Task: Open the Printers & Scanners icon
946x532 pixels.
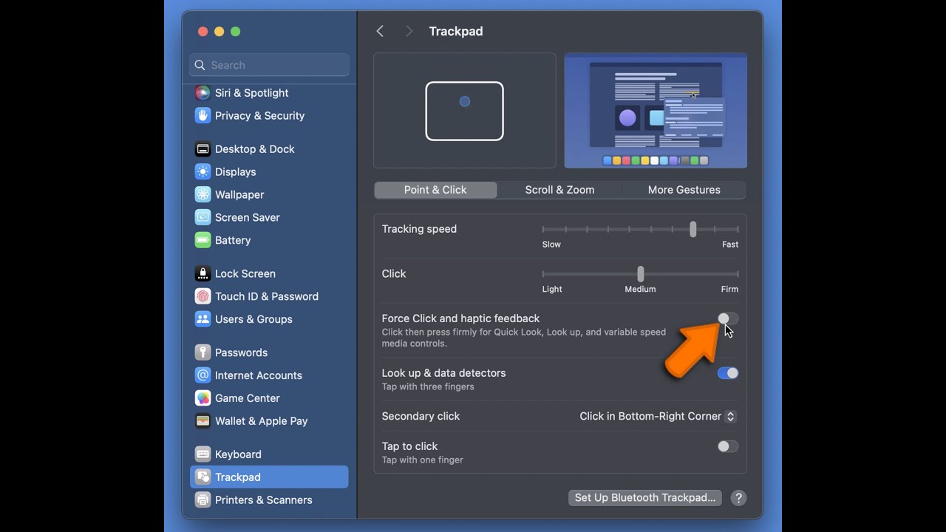Action: coord(203,501)
